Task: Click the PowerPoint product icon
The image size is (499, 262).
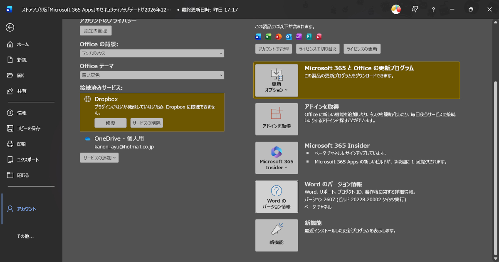Action: 279,37
